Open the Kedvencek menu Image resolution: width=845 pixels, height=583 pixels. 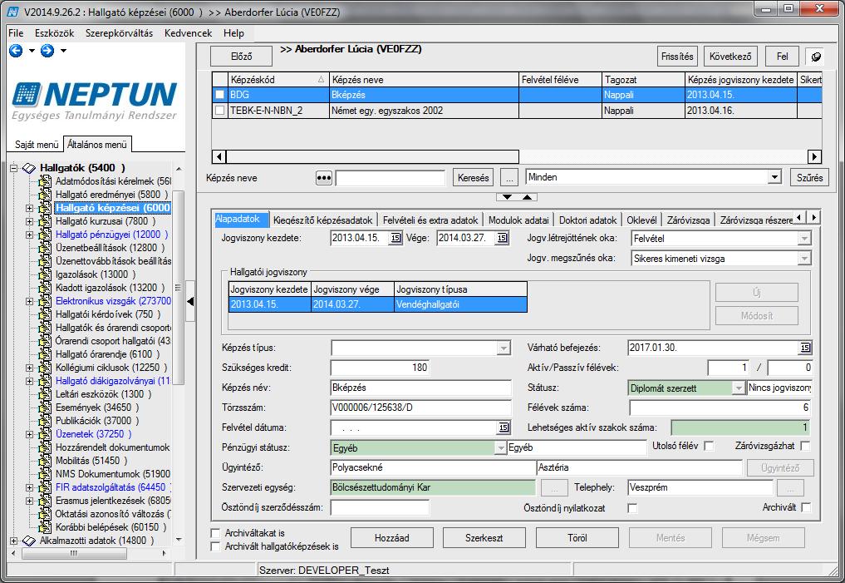pyautogui.click(x=188, y=33)
